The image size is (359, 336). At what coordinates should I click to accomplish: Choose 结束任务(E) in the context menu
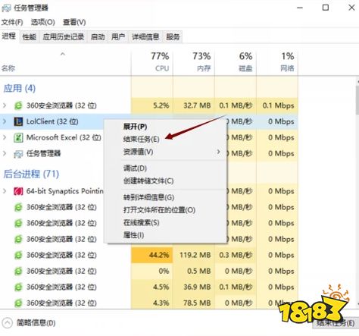click(x=141, y=140)
